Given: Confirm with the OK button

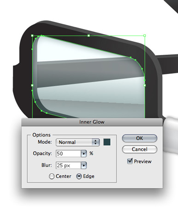Looking at the screenshot, I should [140, 138].
